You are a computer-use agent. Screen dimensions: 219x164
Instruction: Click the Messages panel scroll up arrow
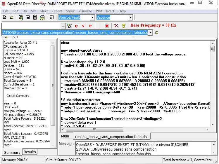click(214, 144)
